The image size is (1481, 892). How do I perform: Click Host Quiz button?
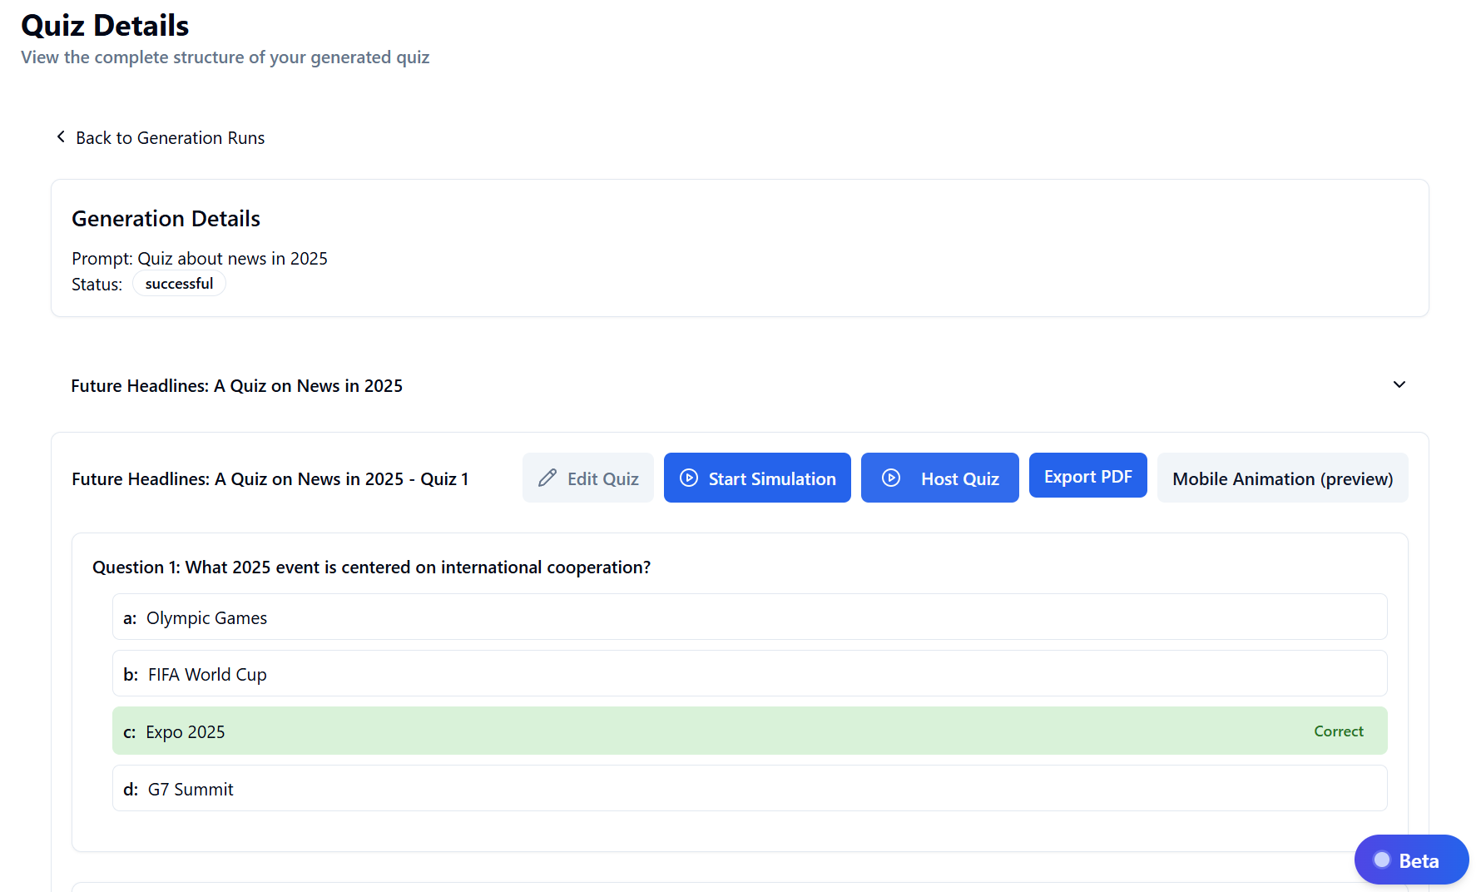(x=940, y=478)
